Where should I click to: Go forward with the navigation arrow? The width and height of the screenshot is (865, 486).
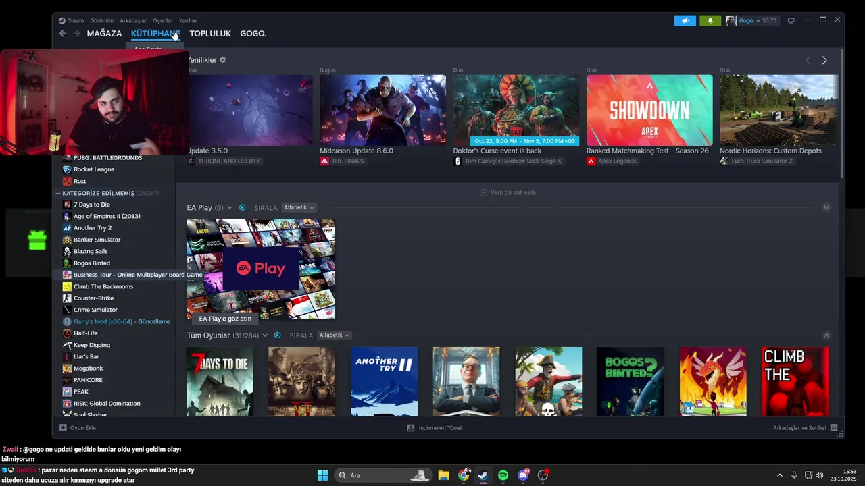(x=76, y=33)
